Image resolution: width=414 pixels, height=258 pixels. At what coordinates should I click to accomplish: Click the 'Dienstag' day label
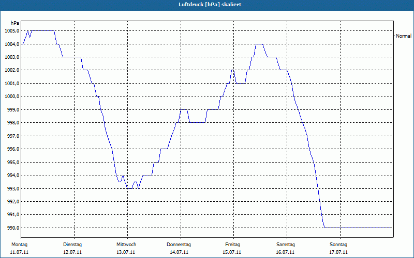(72, 245)
